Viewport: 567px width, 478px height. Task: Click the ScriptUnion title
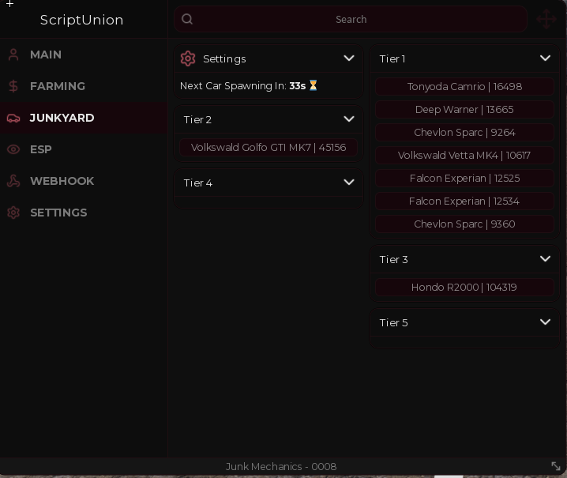[x=81, y=20]
